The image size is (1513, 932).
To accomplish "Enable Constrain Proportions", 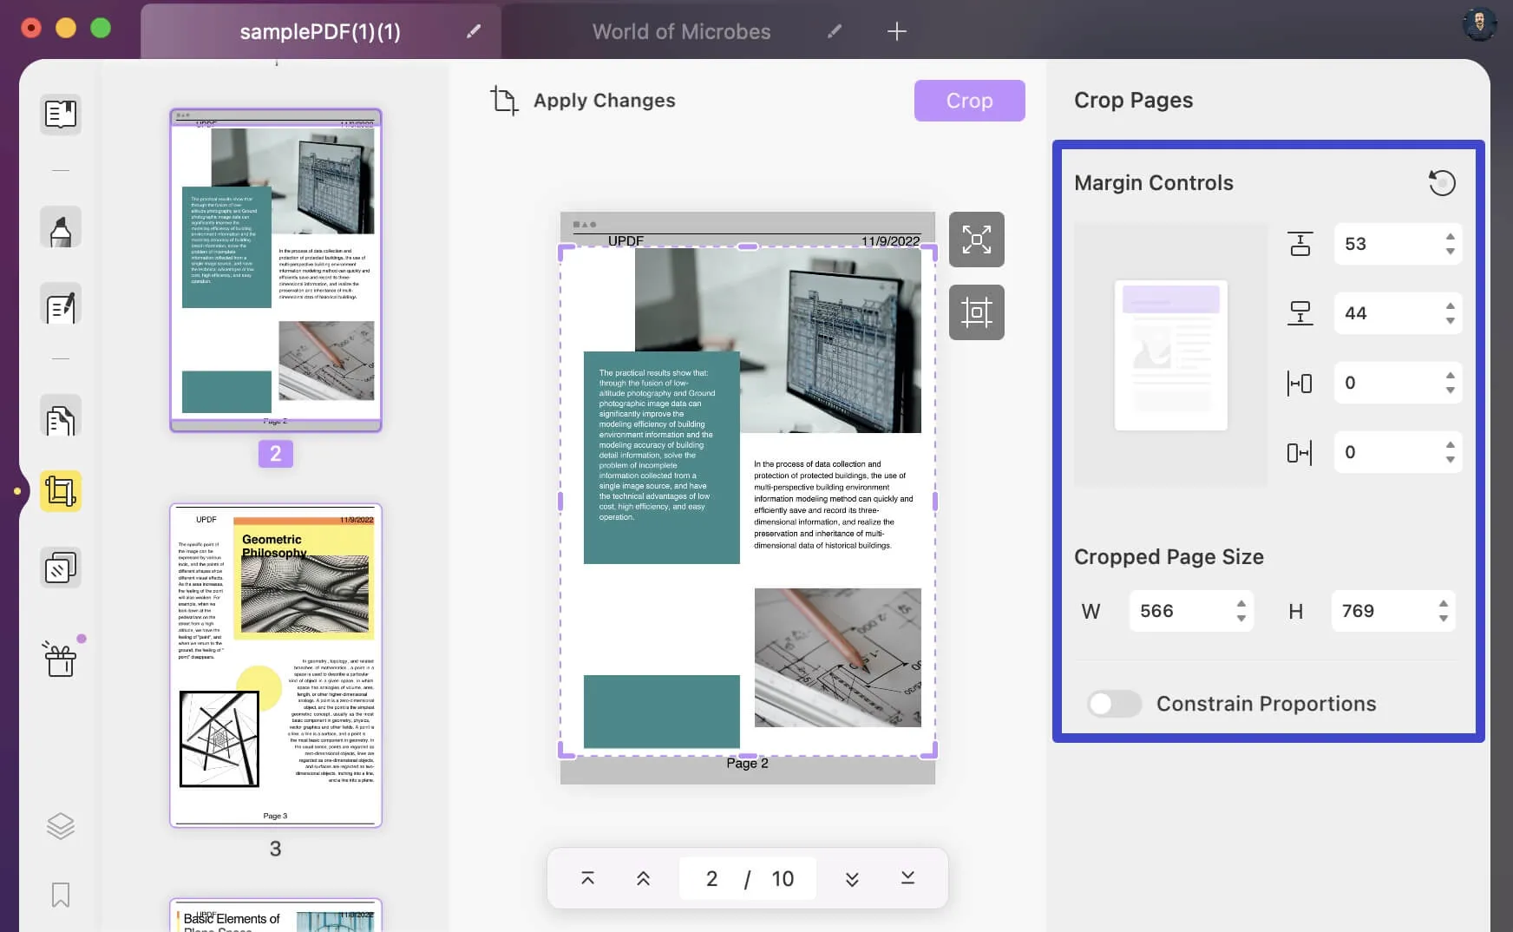I will (1115, 704).
